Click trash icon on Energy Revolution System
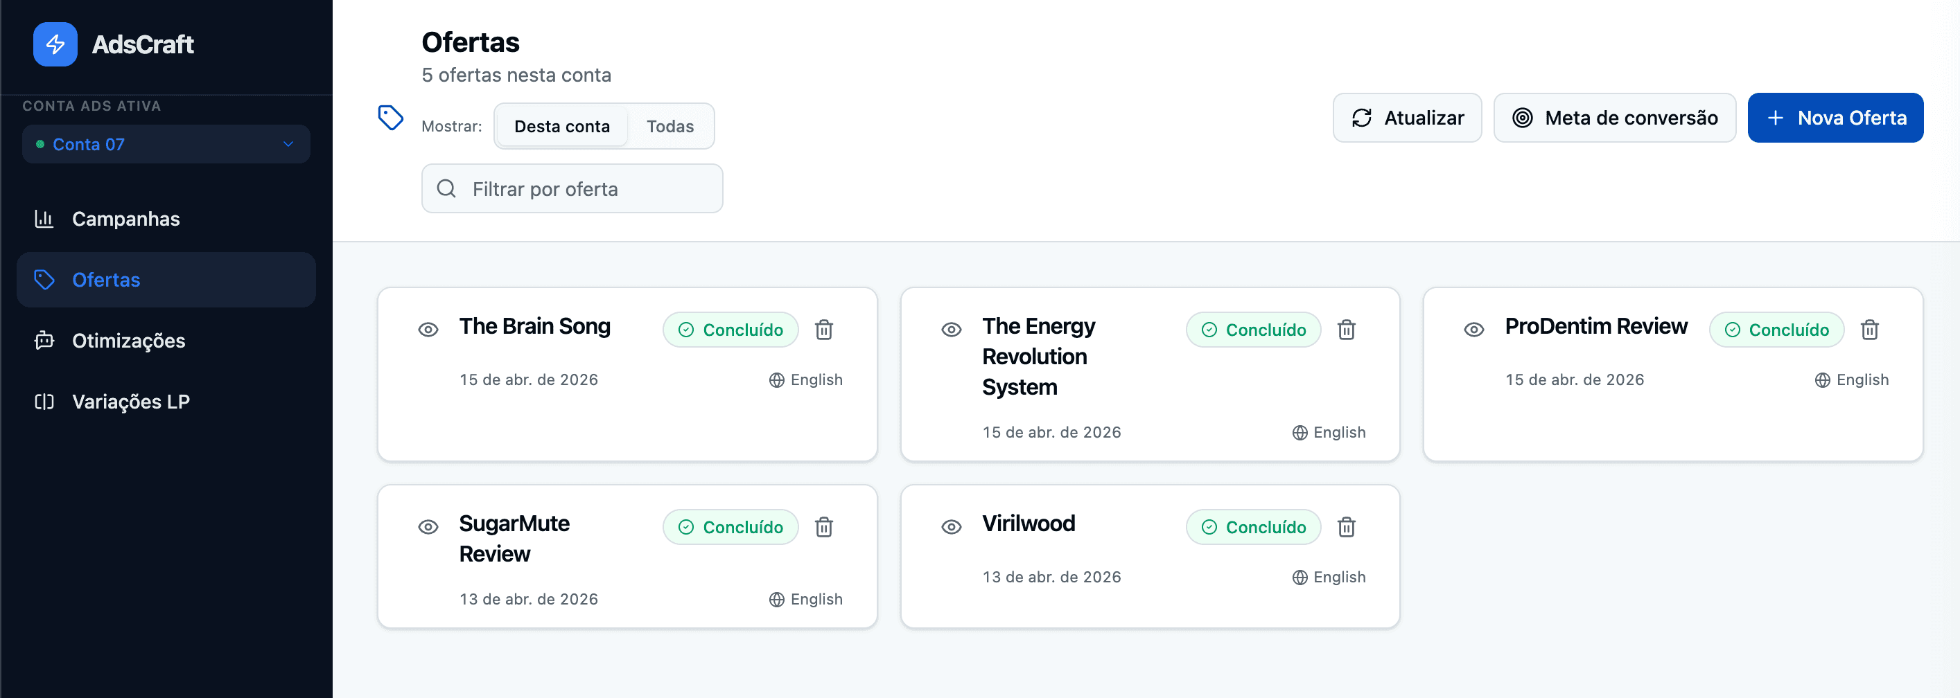 [x=1346, y=330]
